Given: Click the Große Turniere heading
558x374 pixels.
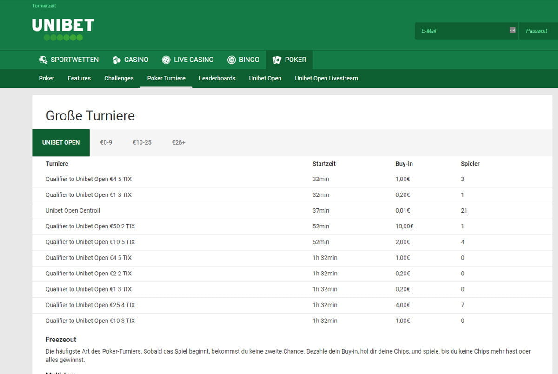Looking at the screenshot, I should [90, 115].
